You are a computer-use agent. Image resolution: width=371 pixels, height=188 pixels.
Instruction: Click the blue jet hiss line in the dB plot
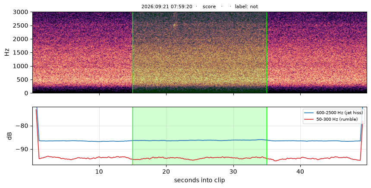pos(199,140)
